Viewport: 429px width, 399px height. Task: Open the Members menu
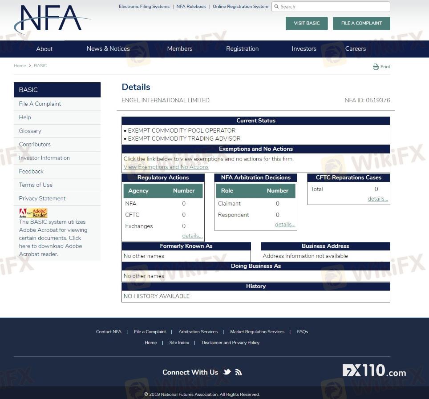[179, 49]
